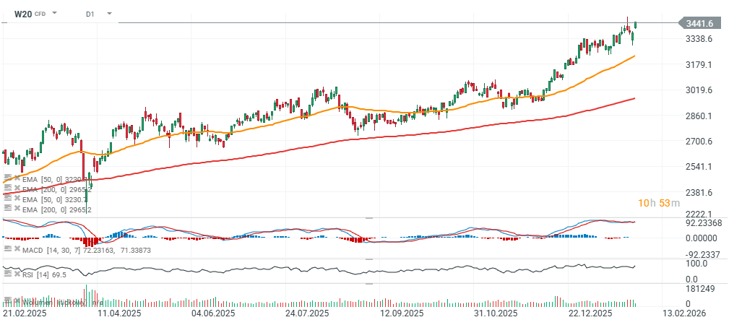Grab the resize handle above the volume panel
The image size is (729, 325).
[368, 284]
